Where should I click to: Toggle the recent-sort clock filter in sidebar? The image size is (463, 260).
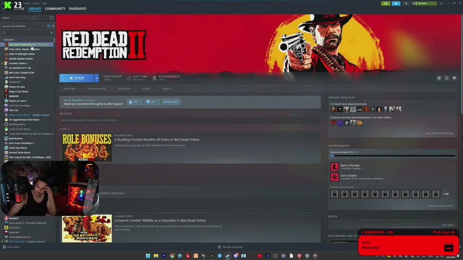tap(48, 26)
